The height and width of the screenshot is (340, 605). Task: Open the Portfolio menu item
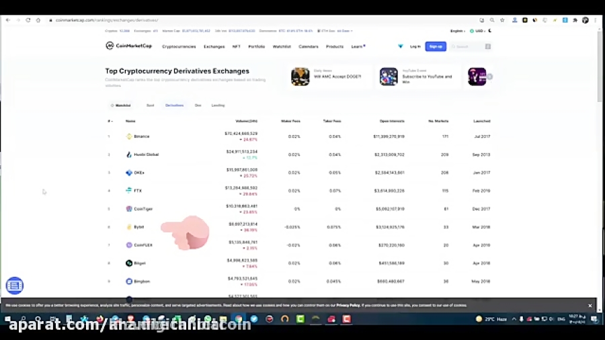point(257,46)
